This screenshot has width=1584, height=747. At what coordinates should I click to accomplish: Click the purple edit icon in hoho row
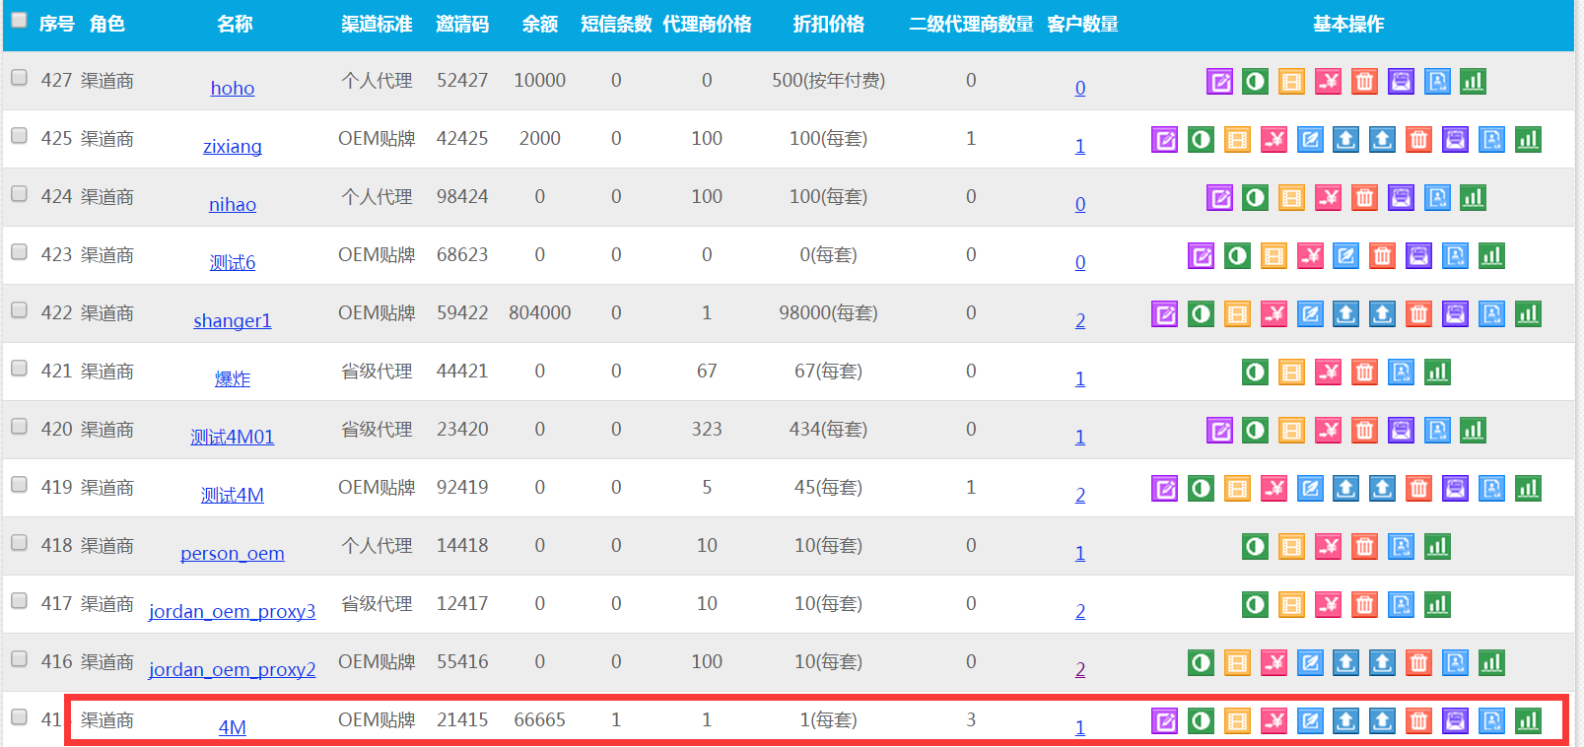pyautogui.click(x=1219, y=82)
